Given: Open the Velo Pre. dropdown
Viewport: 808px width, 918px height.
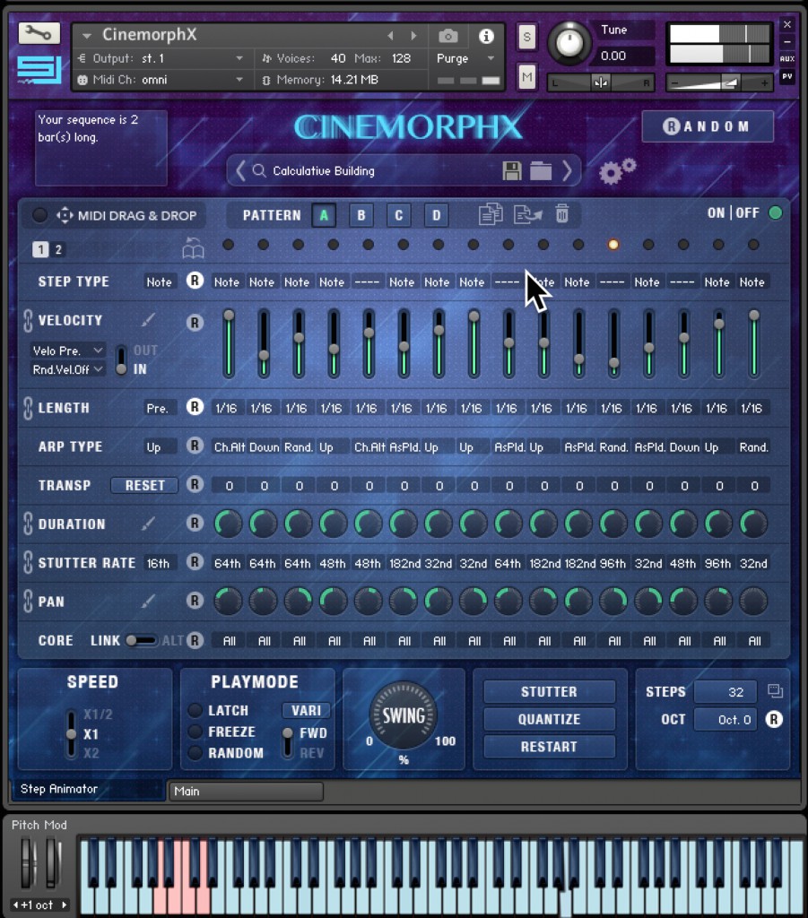Looking at the screenshot, I should [x=67, y=351].
